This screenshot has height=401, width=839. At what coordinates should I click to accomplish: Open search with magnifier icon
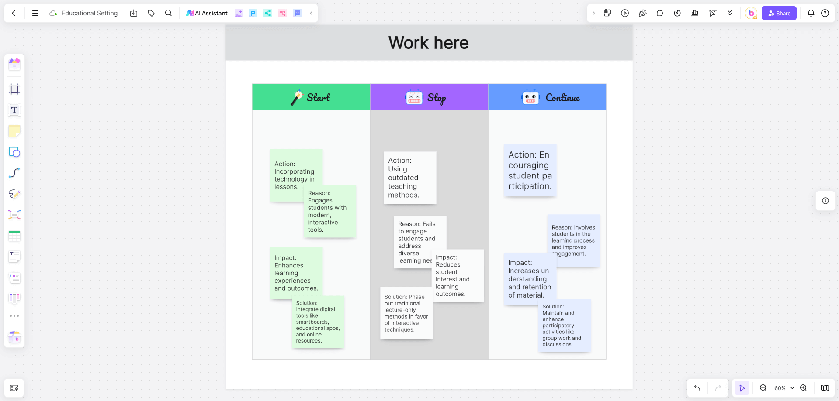[x=168, y=13]
